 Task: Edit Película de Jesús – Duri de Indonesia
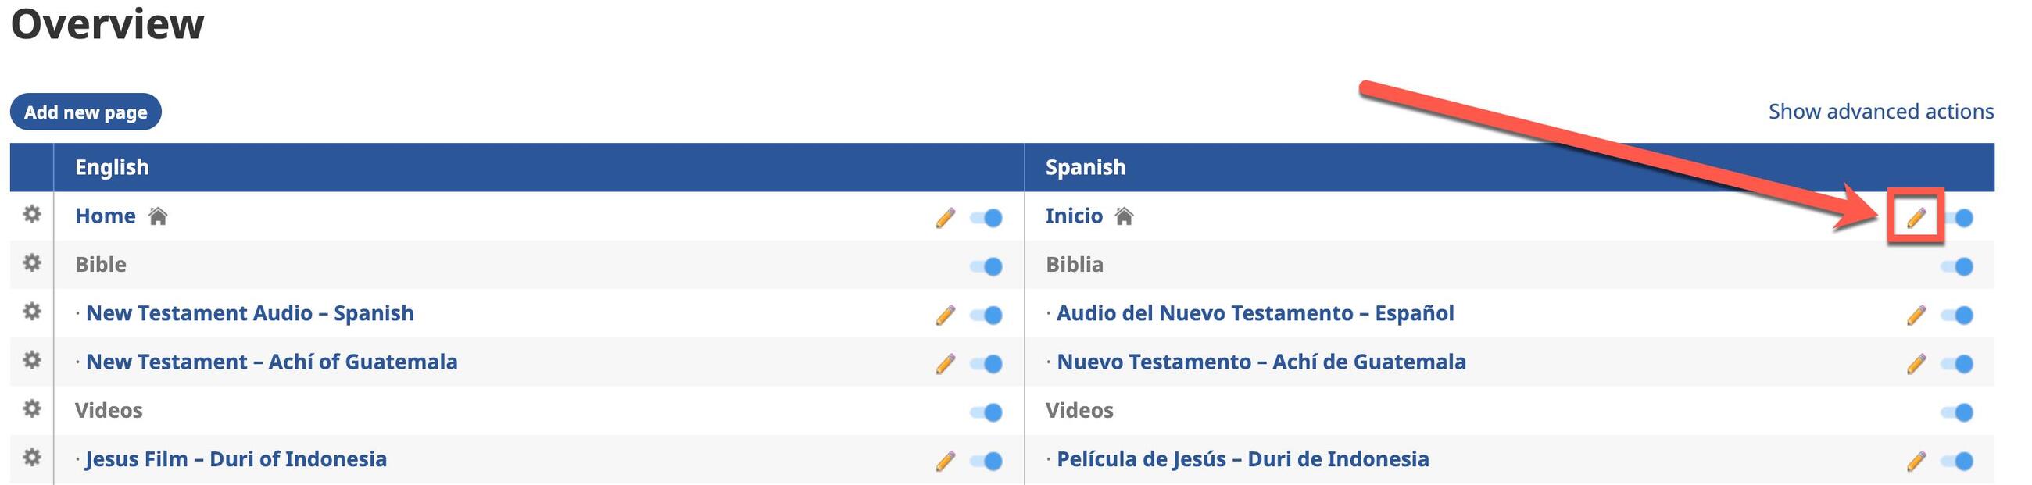(1916, 461)
